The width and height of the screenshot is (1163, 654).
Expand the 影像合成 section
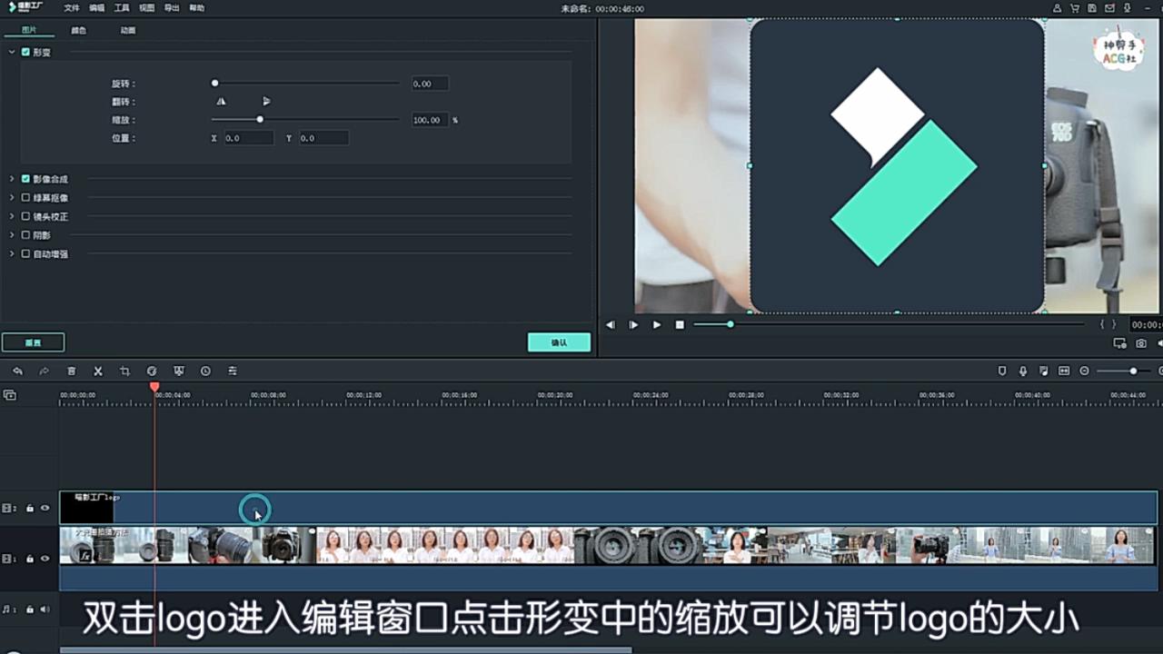coord(12,179)
